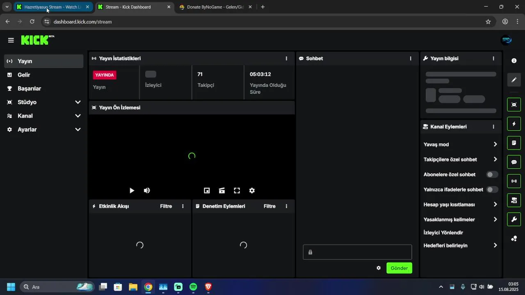Click the Gönder send button
This screenshot has width=525, height=295.
[399, 268]
